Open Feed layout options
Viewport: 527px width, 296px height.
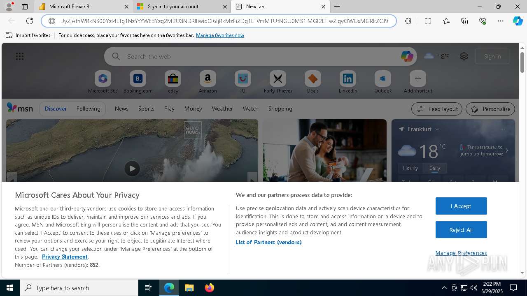click(x=437, y=109)
